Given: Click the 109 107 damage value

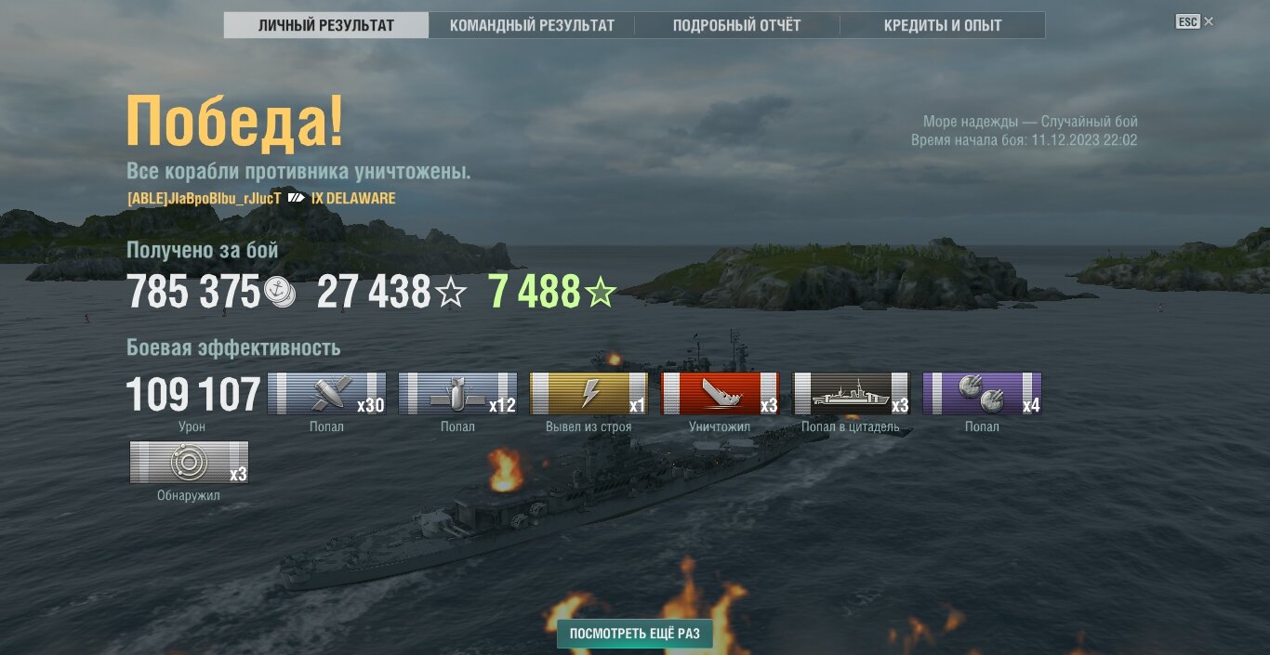Looking at the screenshot, I should pos(193,395).
